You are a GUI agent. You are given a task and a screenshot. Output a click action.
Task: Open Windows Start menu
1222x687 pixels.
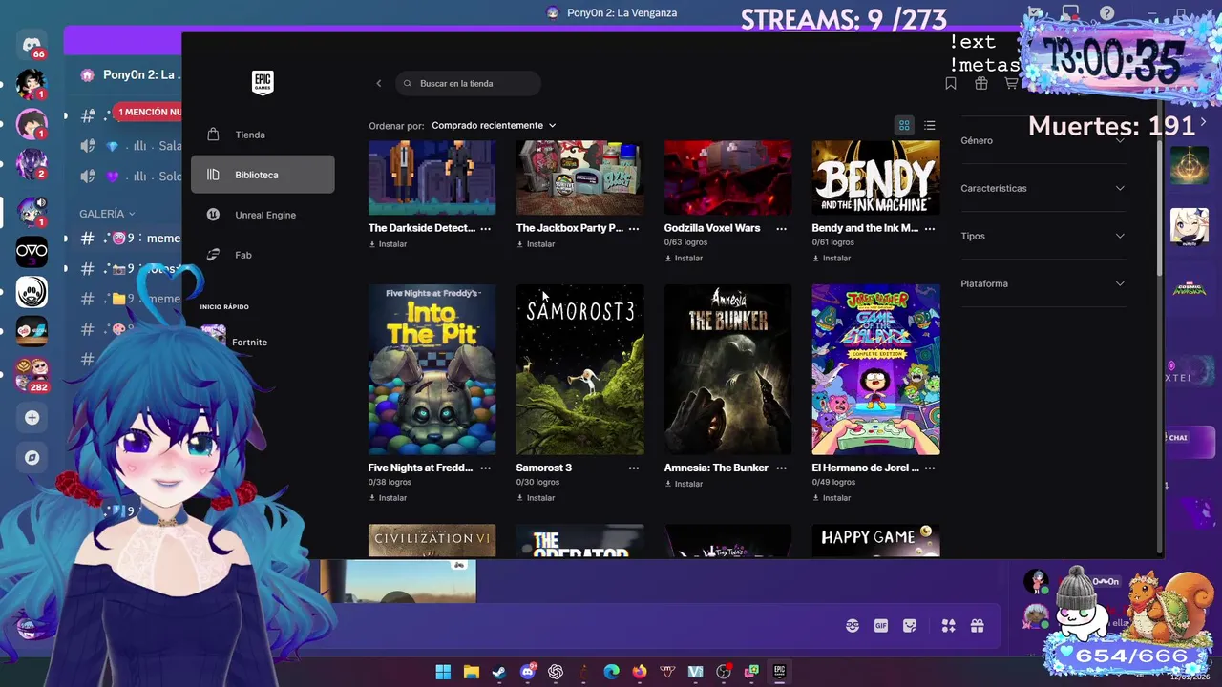(x=443, y=672)
